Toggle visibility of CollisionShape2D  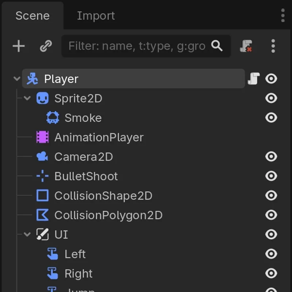click(x=271, y=196)
